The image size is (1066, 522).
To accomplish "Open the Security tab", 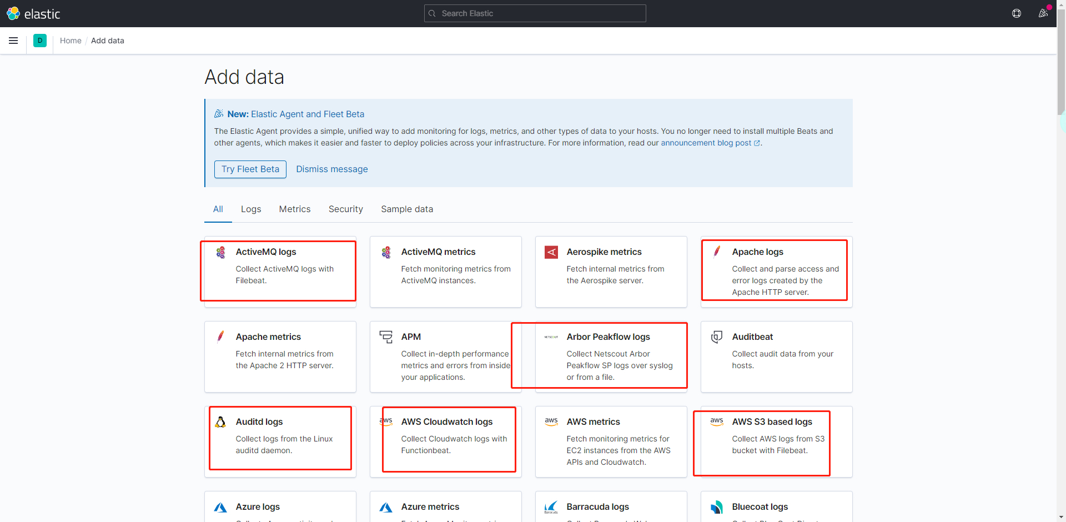I will (346, 209).
